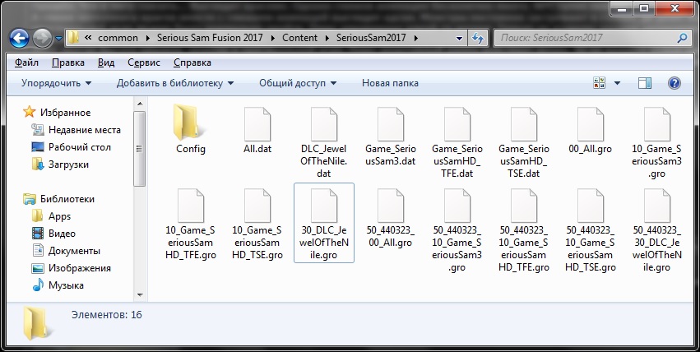The width and height of the screenshot is (700, 352).
Task: Go back with the blue Back arrow
Action: [19, 39]
